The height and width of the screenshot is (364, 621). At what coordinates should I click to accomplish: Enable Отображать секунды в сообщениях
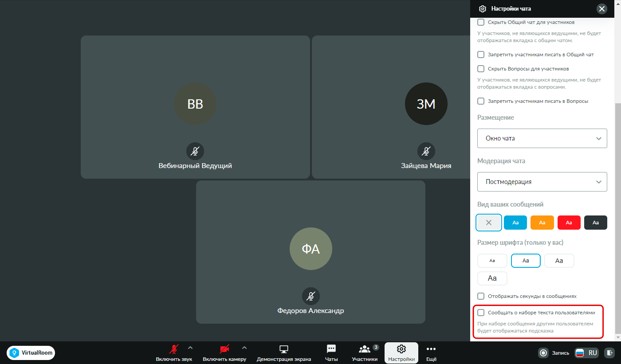481,296
